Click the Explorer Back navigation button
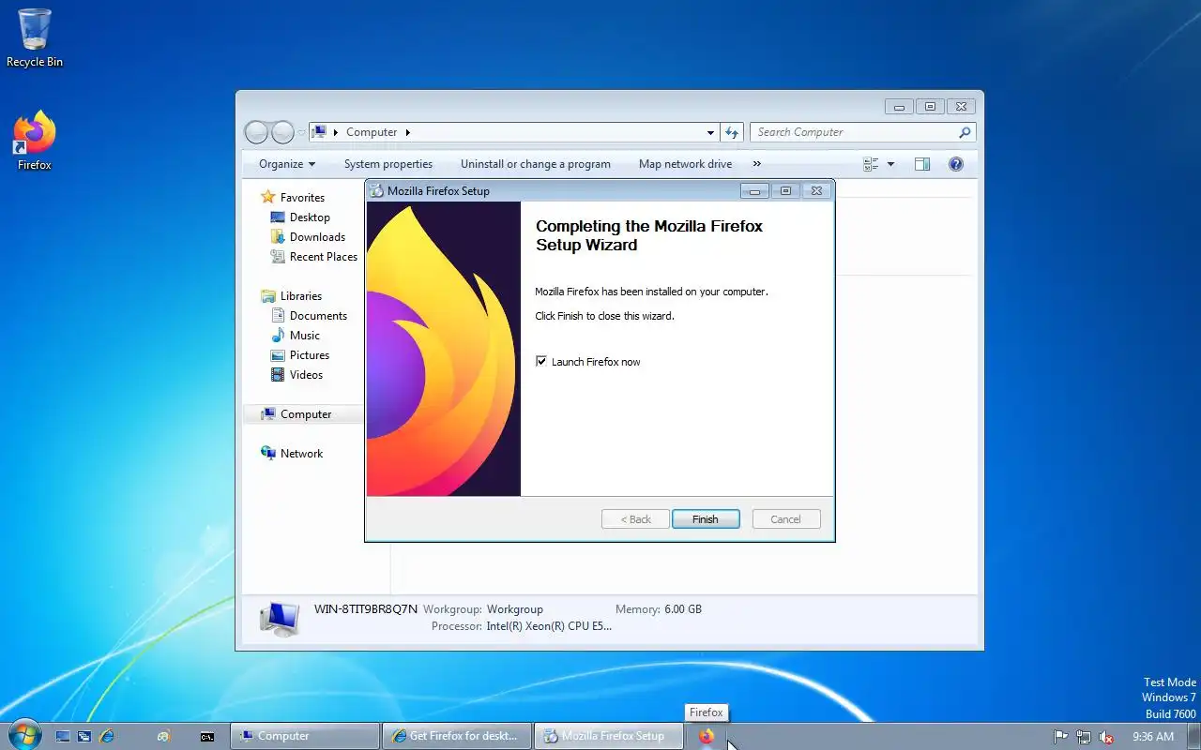1201x750 pixels. pos(257,132)
